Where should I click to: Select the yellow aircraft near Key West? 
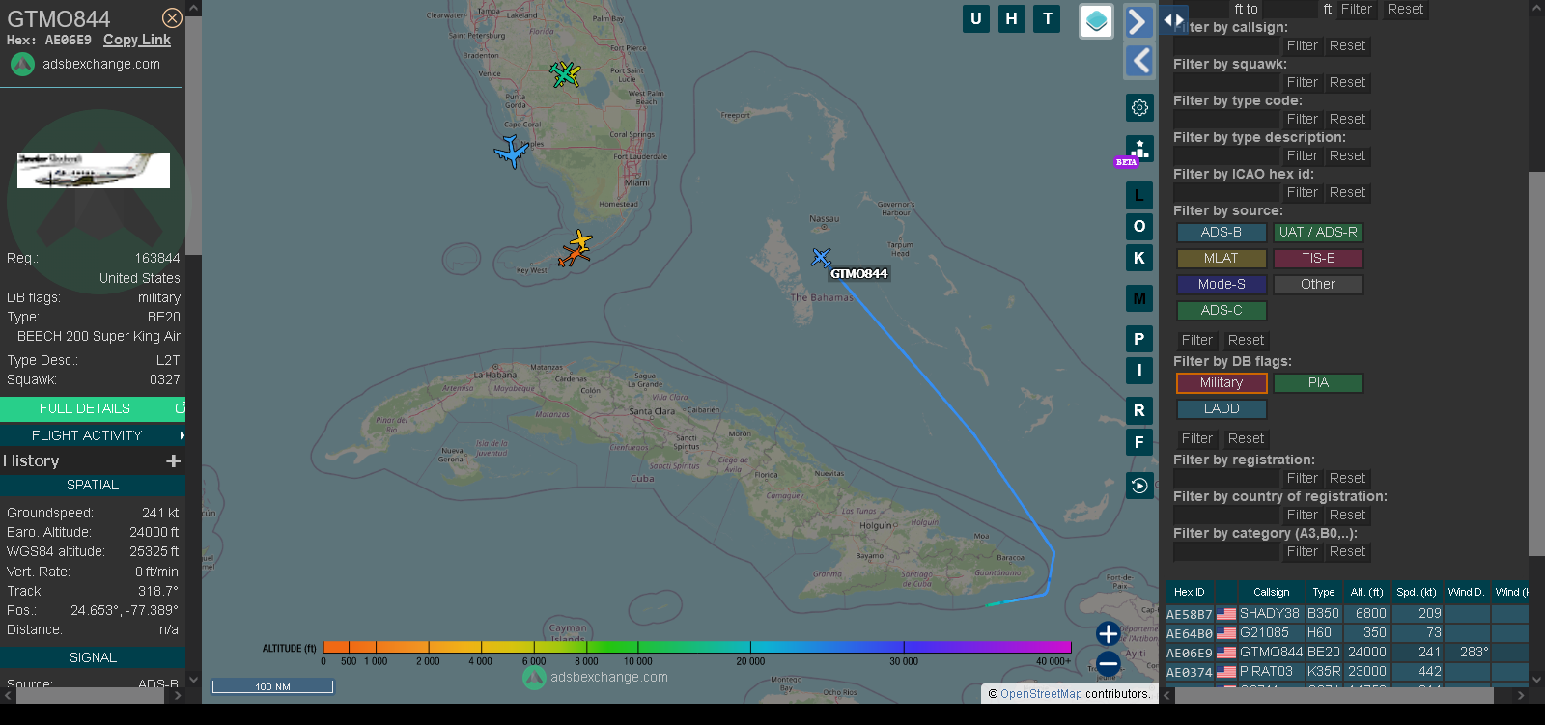(580, 239)
